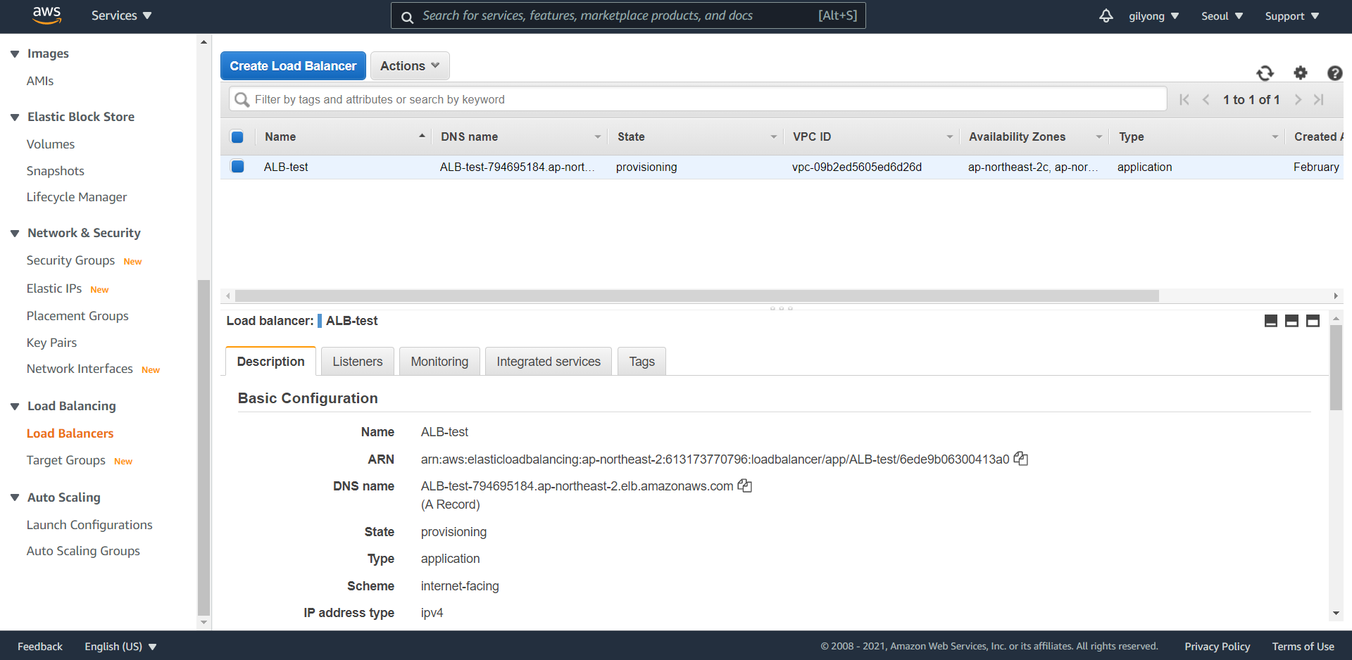Set details pane to half height
Screen dimensions: 1352x660
[1291, 321]
